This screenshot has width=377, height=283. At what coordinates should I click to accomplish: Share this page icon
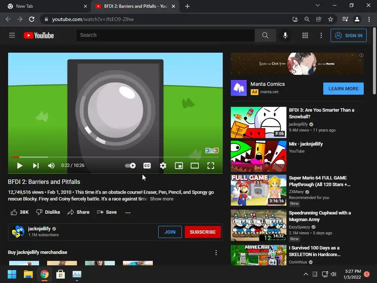coord(318,19)
